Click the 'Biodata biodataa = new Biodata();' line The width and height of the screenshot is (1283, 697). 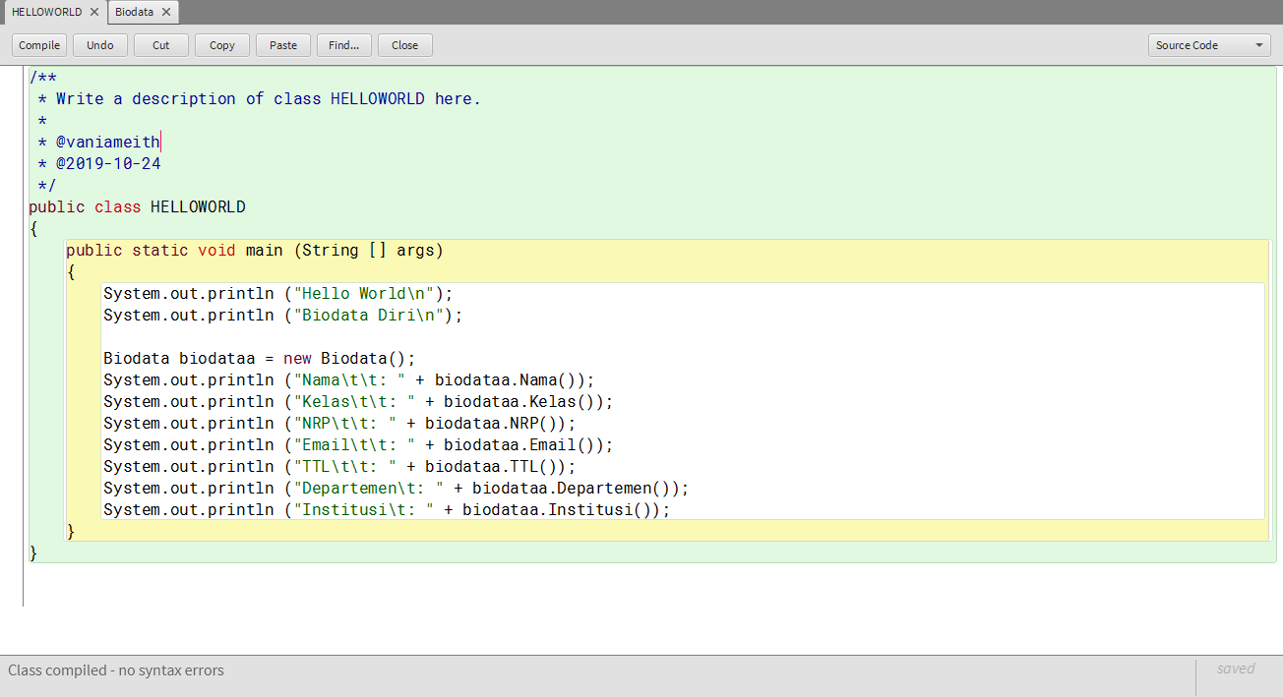coord(260,358)
